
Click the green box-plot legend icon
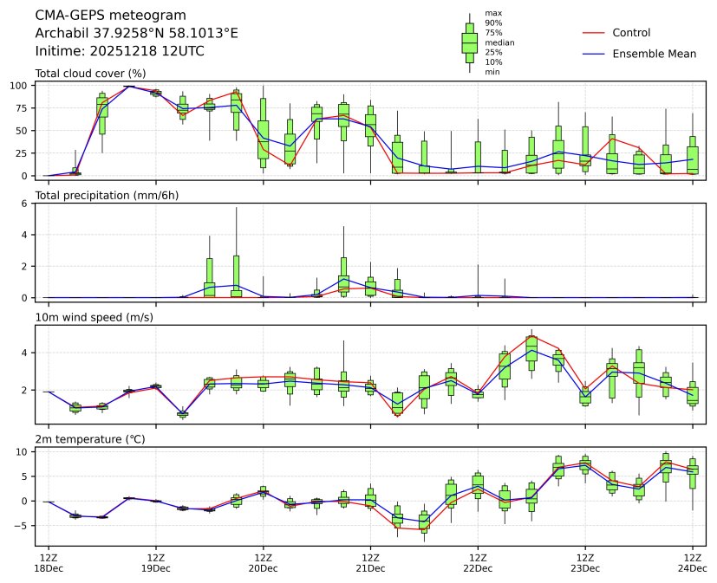470,42
